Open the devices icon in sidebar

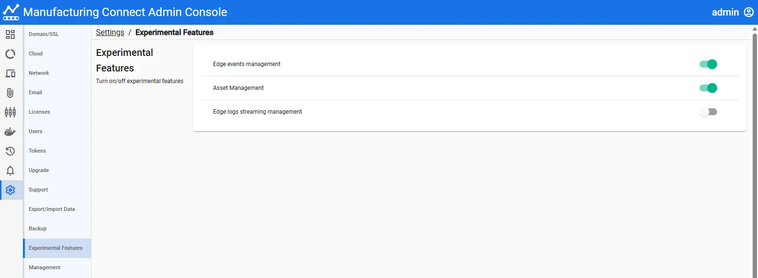coord(10,73)
